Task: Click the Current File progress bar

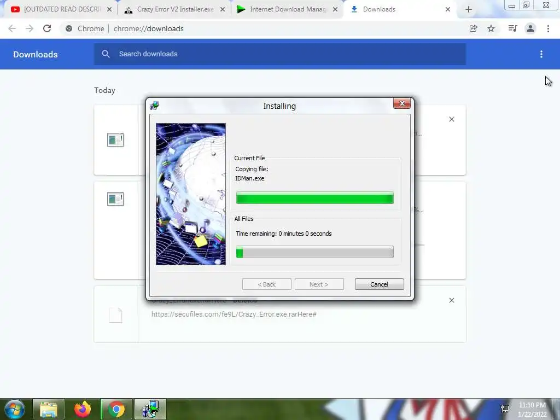Action: [314, 198]
